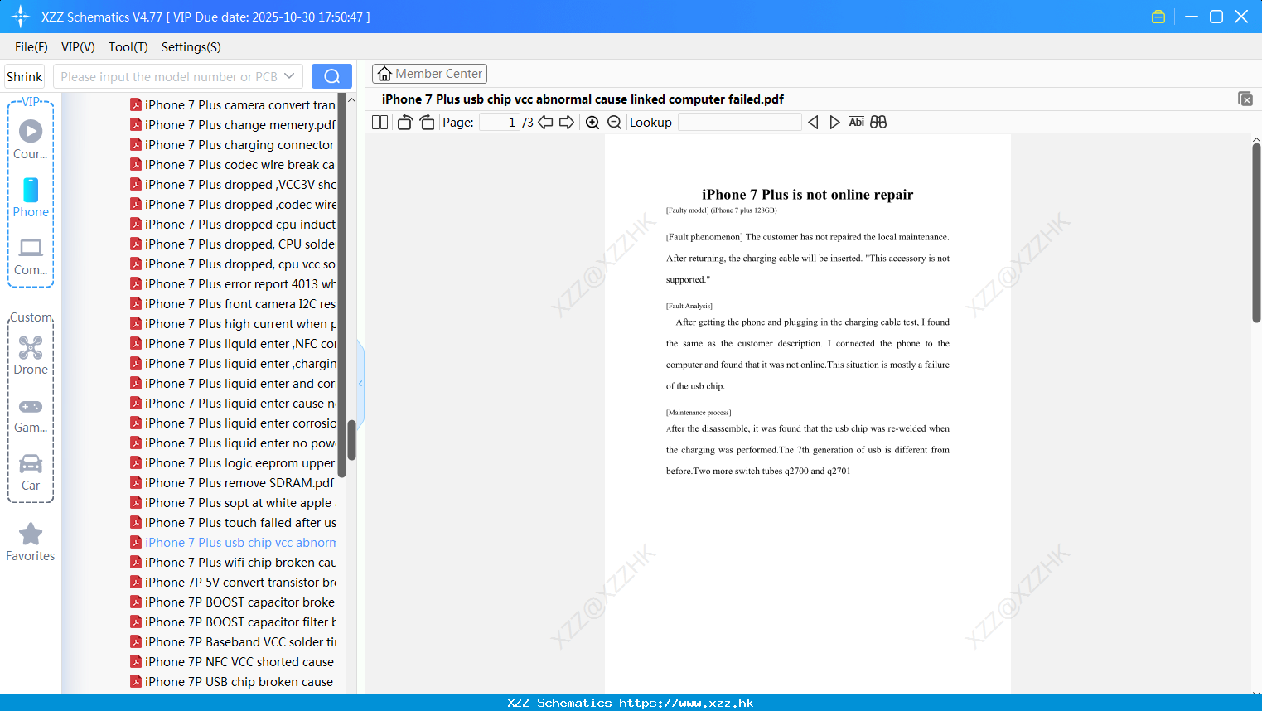
Task: Open iPhone 7P USB chip broken file
Action: tap(233, 681)
